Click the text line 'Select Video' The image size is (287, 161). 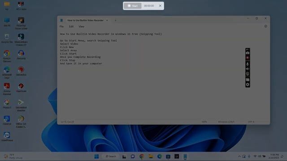coord(69,44)
